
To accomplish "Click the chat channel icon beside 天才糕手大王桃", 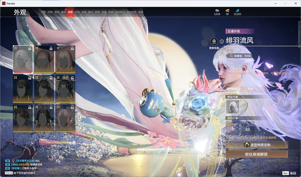I will click(8, 161).
